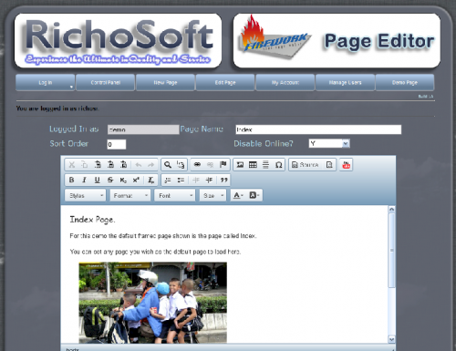Open the Log In menu
Viewport: 456px width, 351px height.
[46, 82]
